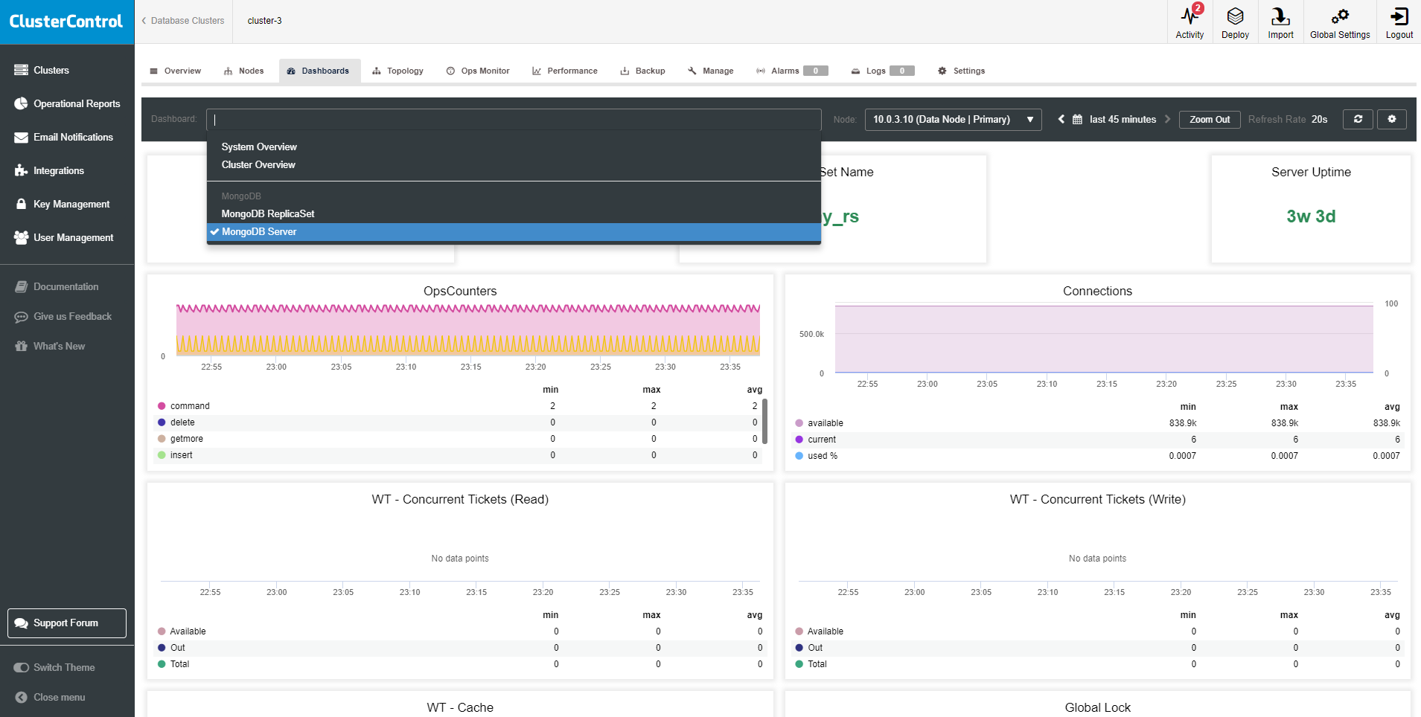
Task: Open the last 45 minutes range picker
Action: (x=1123, y=119)
